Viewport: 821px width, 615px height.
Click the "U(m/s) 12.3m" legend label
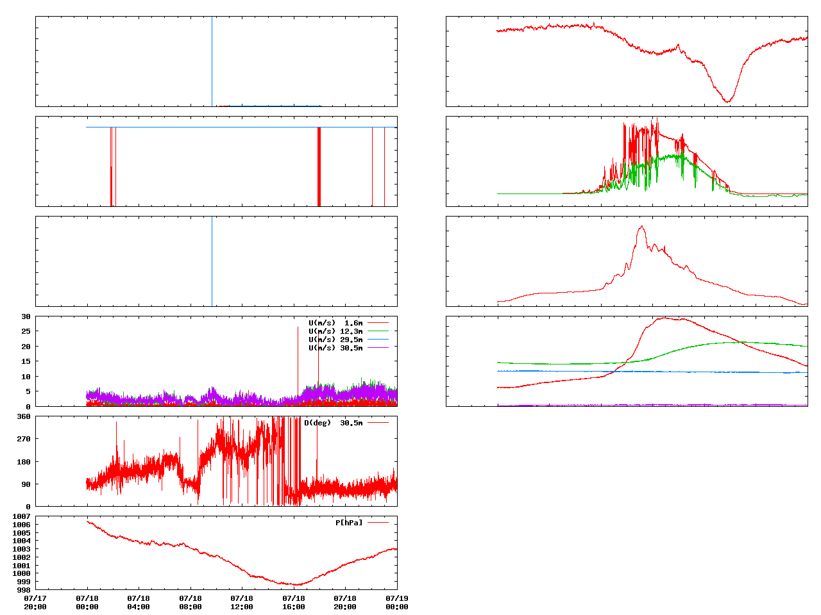pyautogui.click(x=335, y=331)
